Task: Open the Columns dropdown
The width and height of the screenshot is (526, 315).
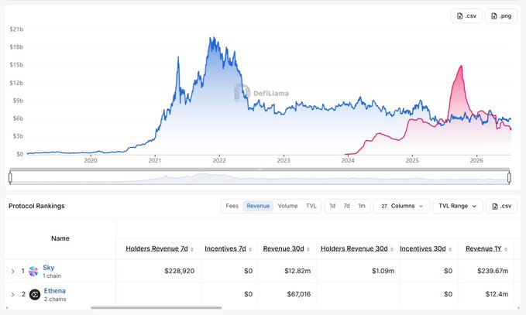Action: click(401, 206)
